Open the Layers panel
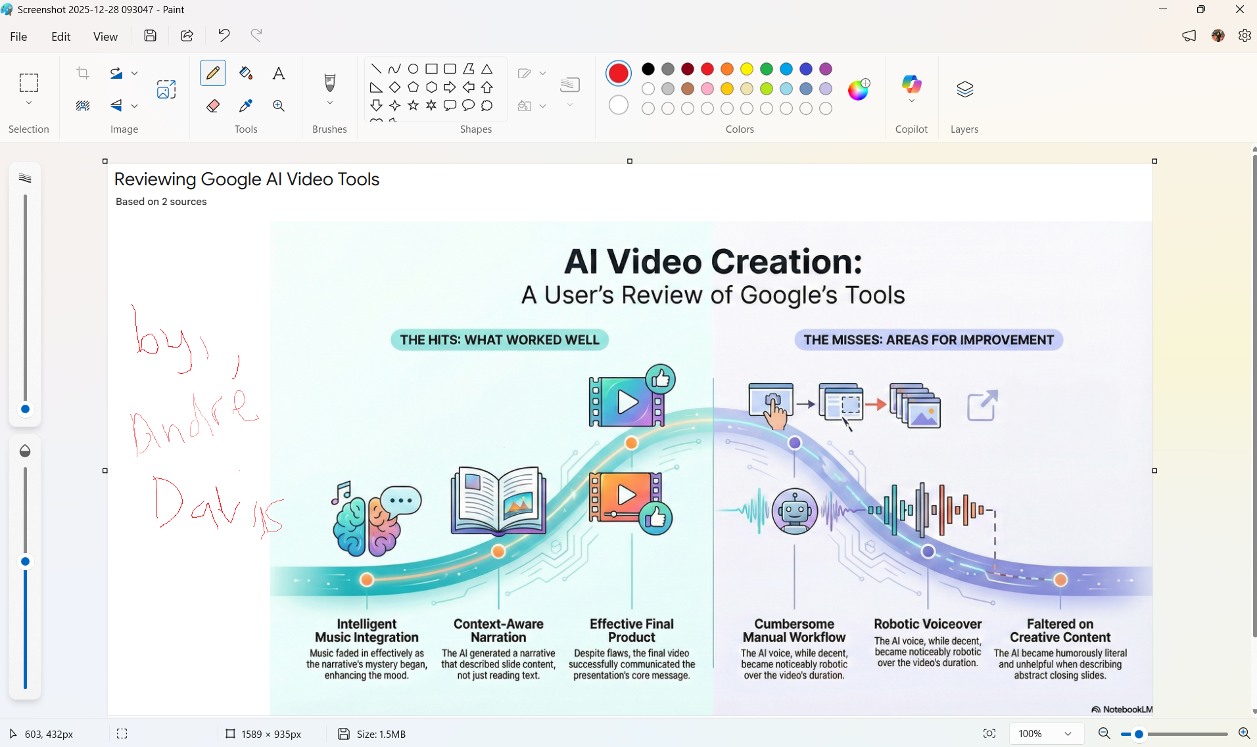The width and height of the screenshot is (1257, 747). click(964, 89)
